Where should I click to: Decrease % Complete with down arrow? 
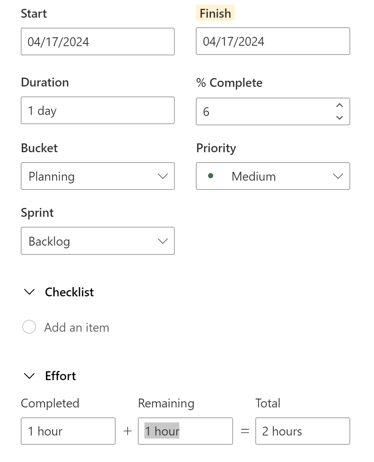tap(339, 118)
